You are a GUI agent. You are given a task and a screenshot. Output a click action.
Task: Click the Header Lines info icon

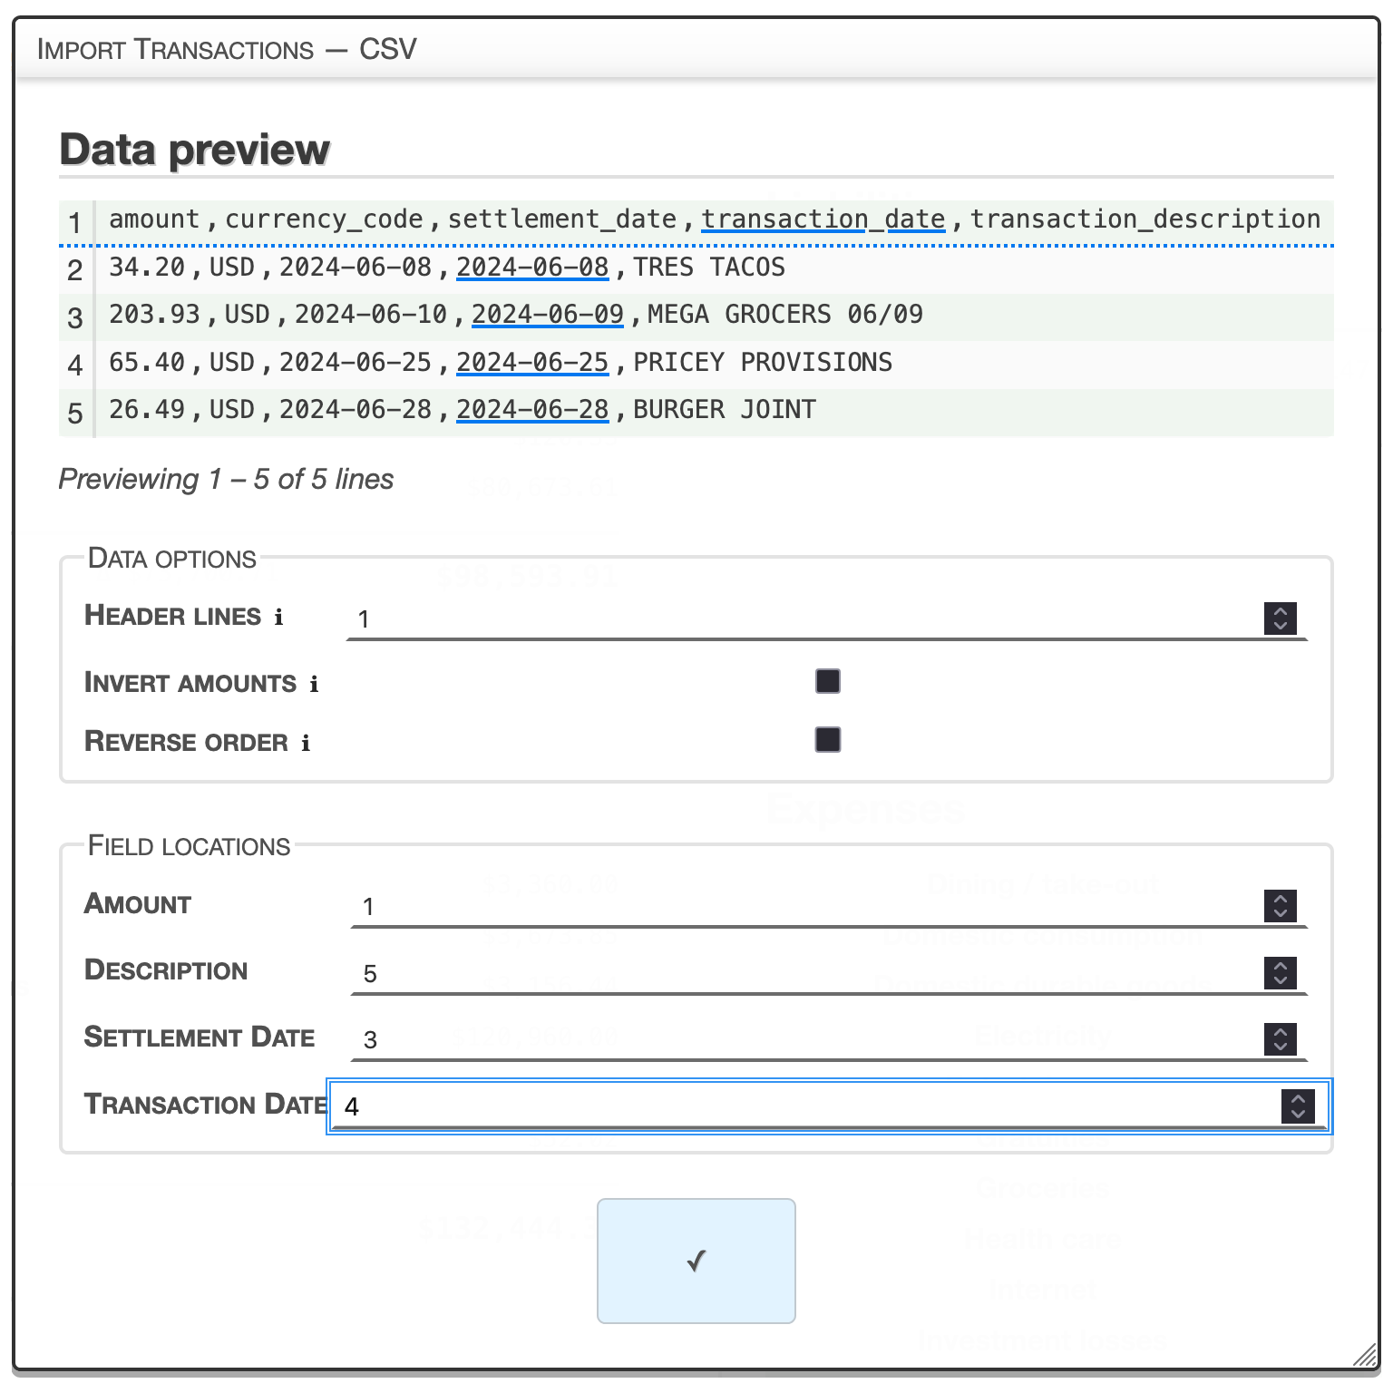tap(278, 618)
